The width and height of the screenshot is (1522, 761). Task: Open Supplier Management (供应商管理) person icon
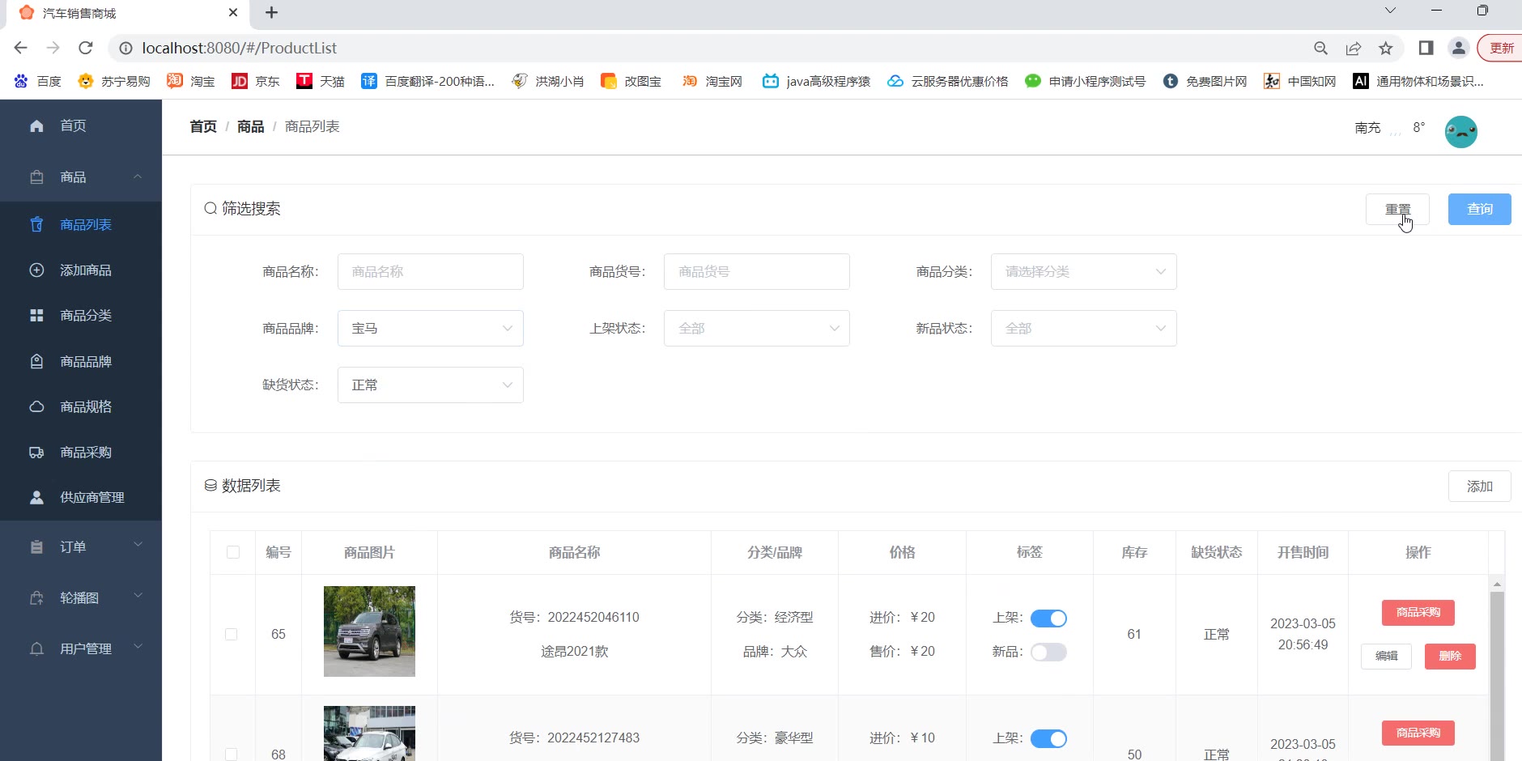(36, 498)
